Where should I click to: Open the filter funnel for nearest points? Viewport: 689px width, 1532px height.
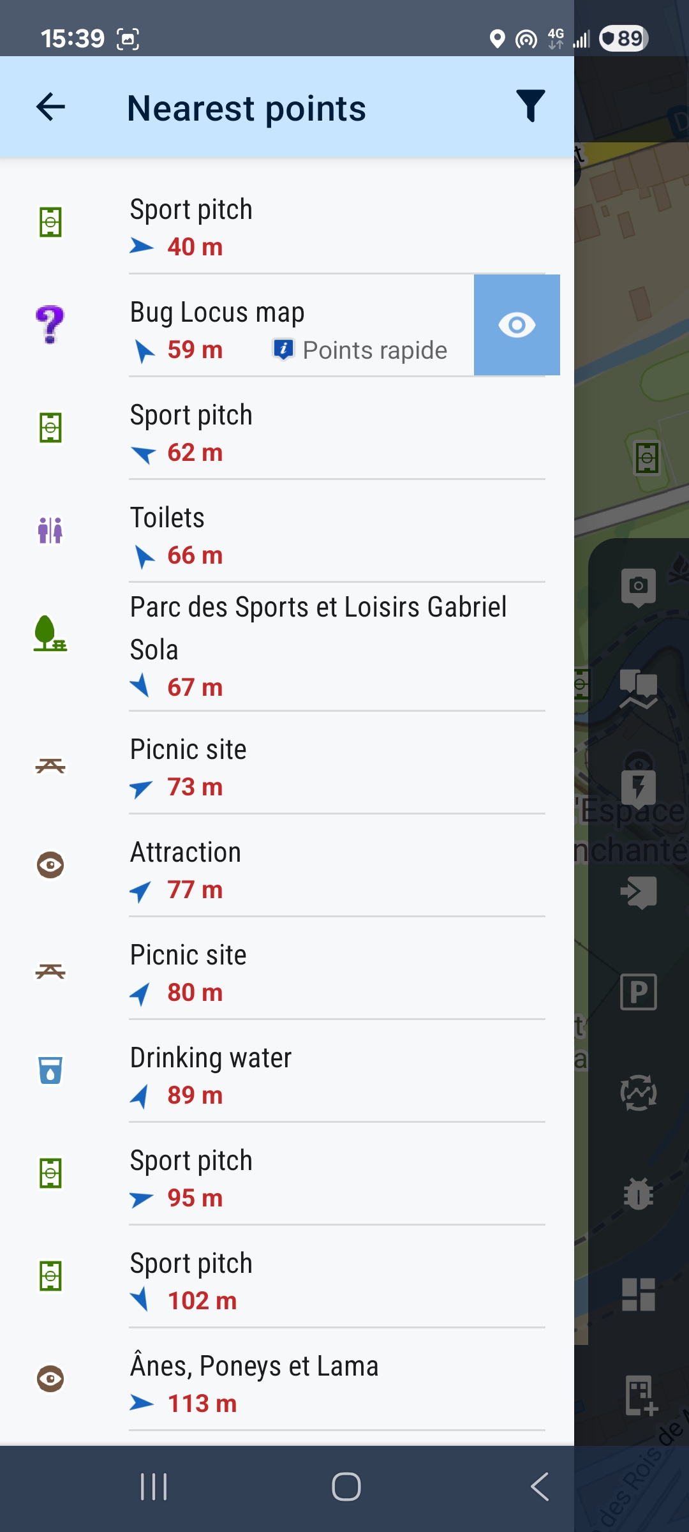tap(530, 106)
